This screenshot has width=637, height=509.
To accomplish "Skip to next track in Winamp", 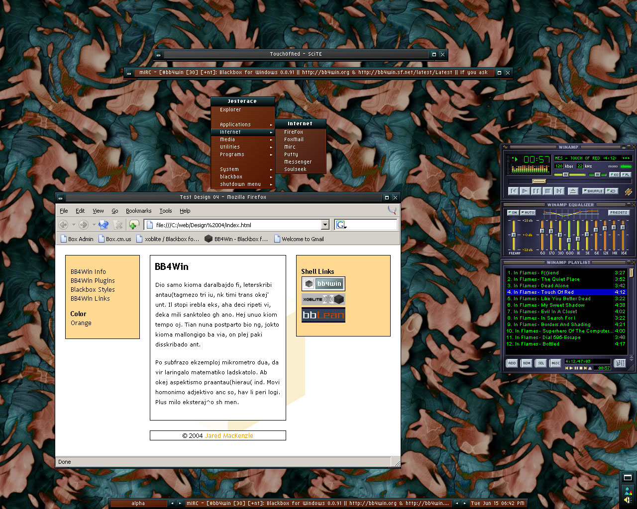I will coord(559,191).
